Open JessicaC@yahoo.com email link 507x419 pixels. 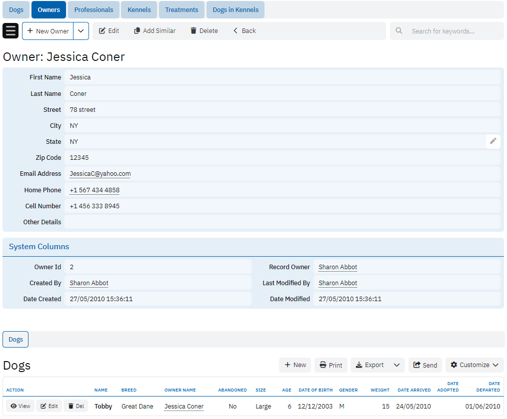[x=100, y=174]
